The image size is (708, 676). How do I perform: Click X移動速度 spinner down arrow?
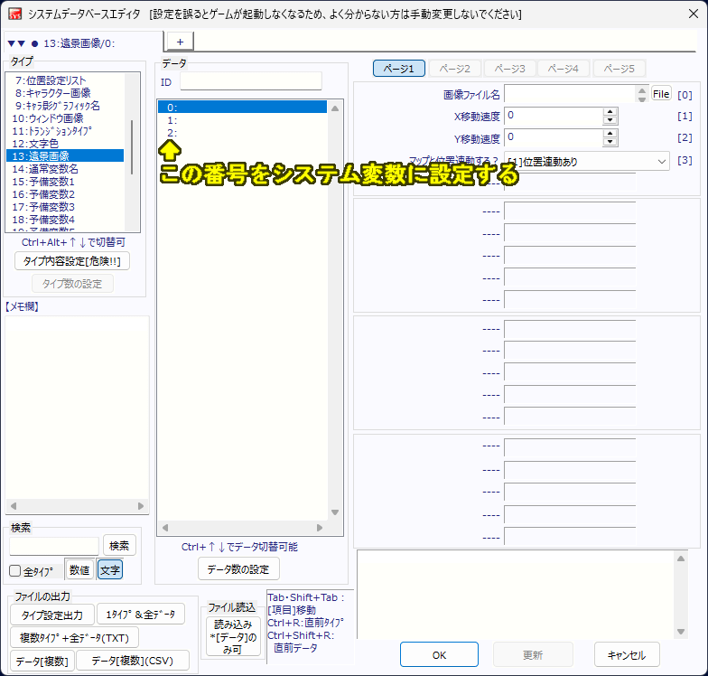tap(610, 121)
